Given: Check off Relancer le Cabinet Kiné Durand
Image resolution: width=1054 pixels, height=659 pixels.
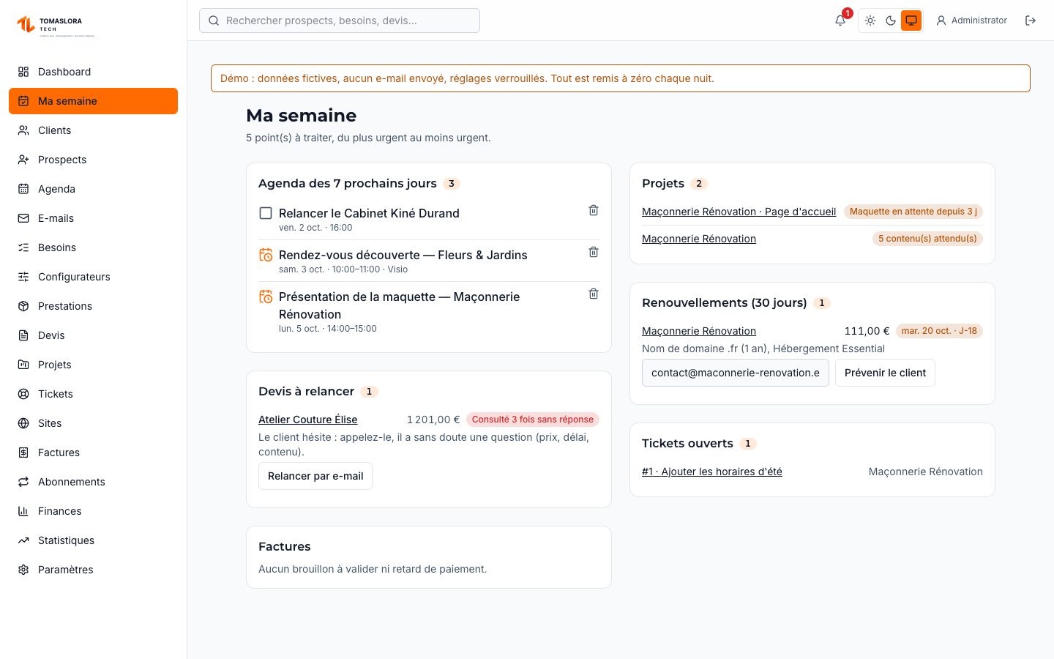Looking at the screenshot, I should [x=266, y=213].
